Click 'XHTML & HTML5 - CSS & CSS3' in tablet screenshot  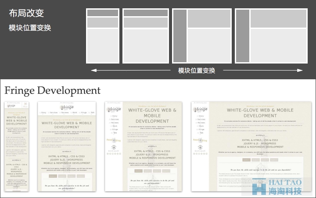67,156
